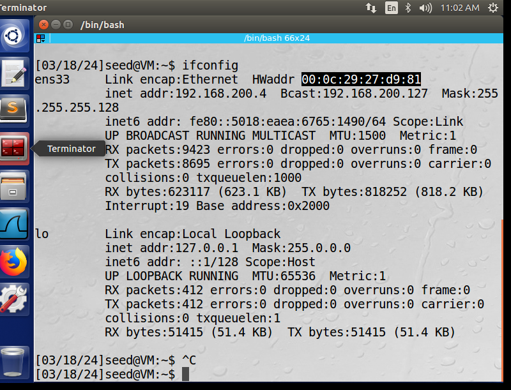This screenshot has width=511, height=390.
Task: Open the sound volume indicator
Action: 425,8
